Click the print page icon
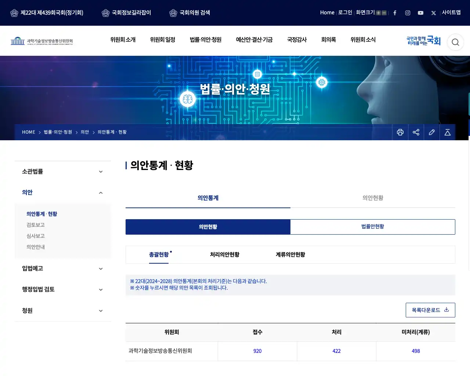The image size is (470, 376). [x=400, y=132]
